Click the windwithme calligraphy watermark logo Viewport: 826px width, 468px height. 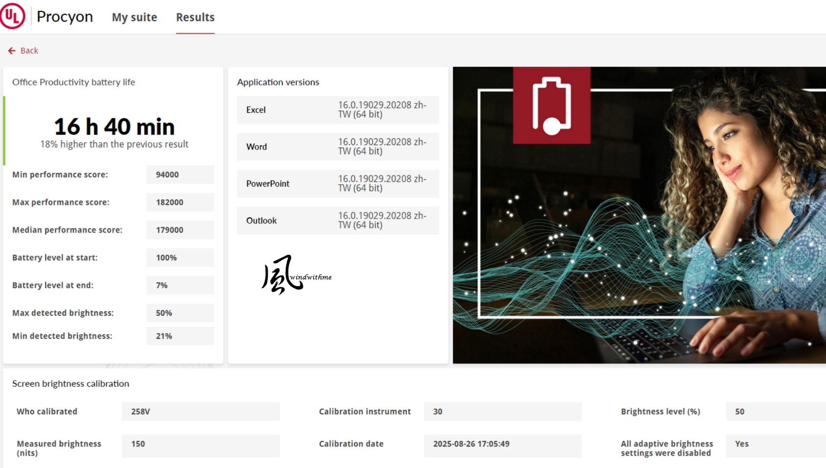coord(297,274)
